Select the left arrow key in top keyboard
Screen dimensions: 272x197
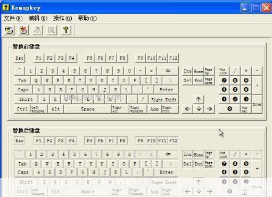coord(187,109)
